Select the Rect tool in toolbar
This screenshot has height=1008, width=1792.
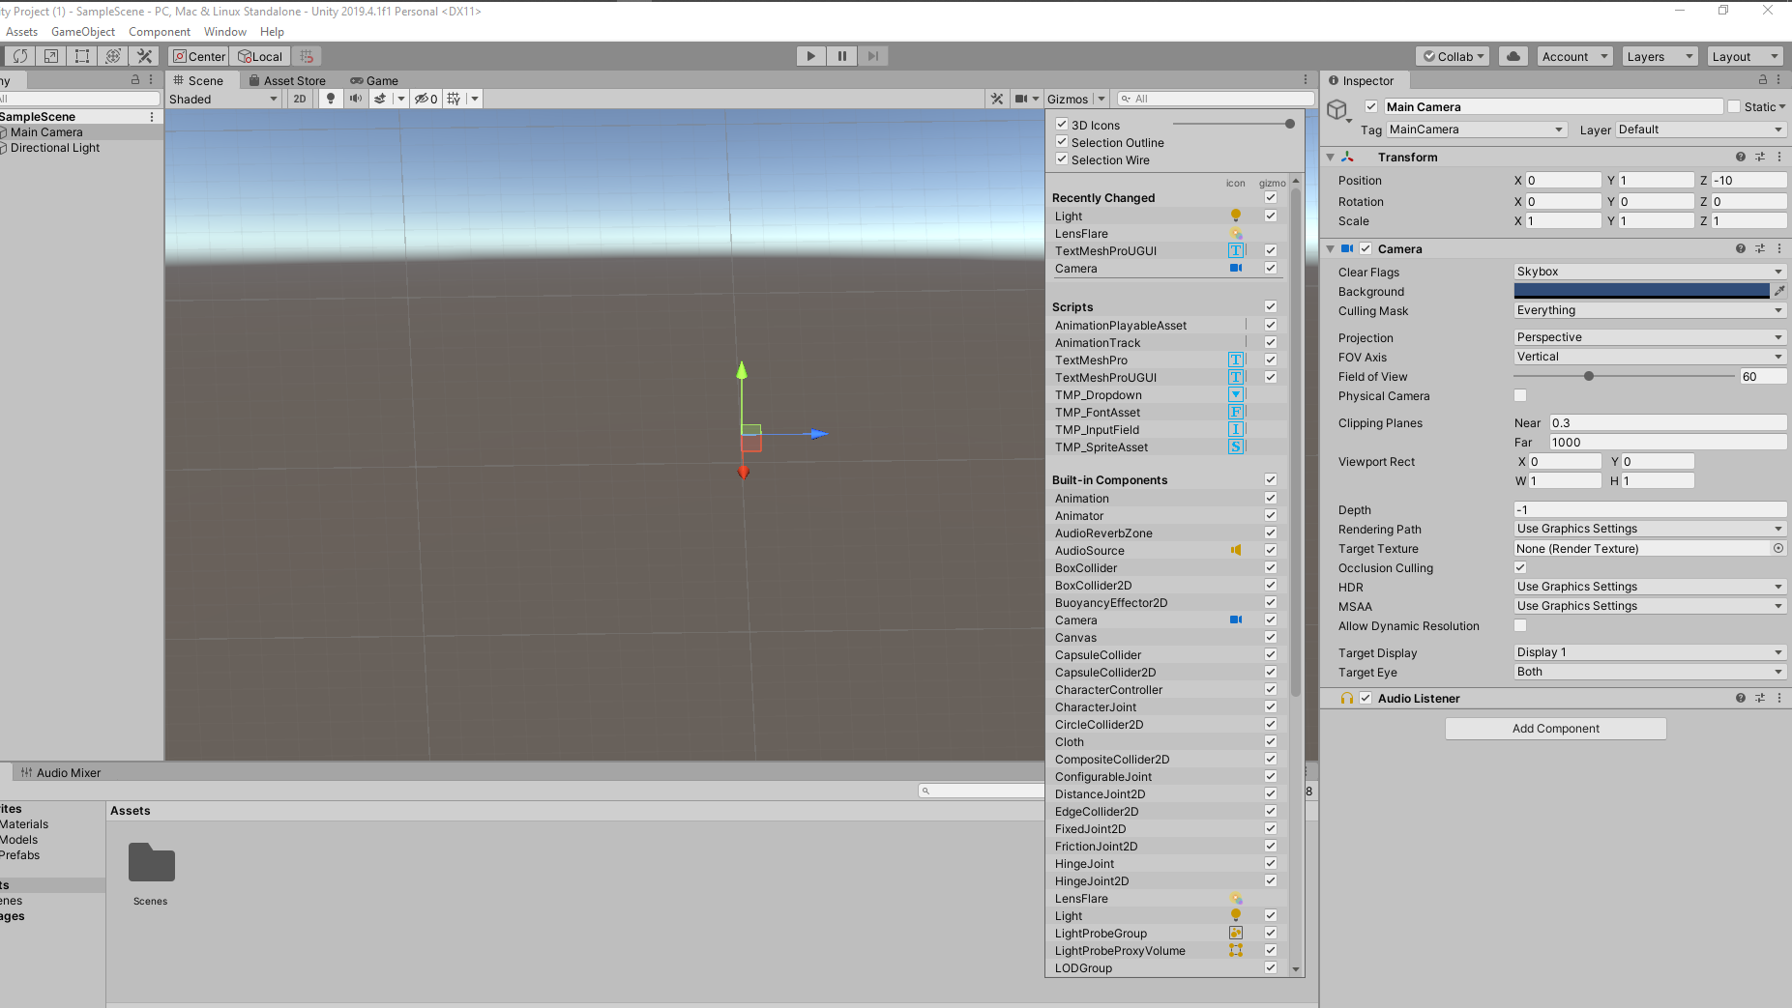[82, 56]
